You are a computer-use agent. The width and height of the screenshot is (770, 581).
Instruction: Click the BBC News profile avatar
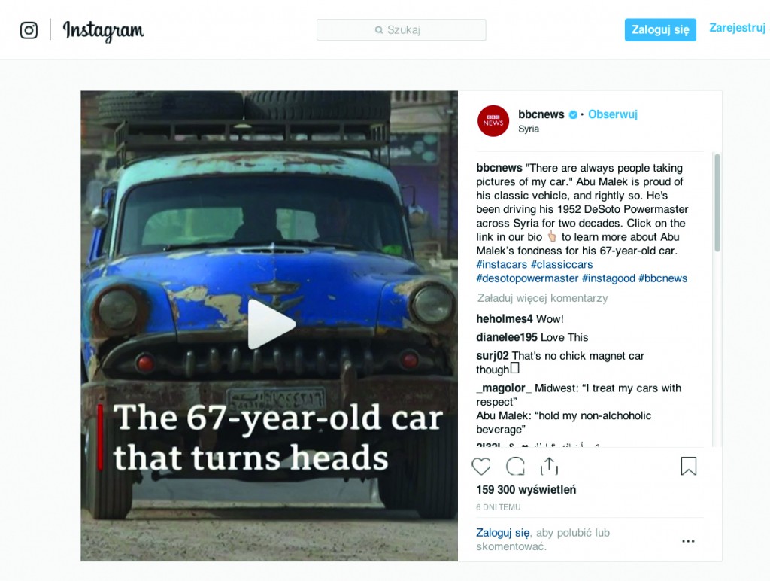(493, 121)
